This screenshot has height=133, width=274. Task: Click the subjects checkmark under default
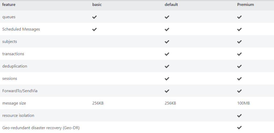tap(167, 42)
